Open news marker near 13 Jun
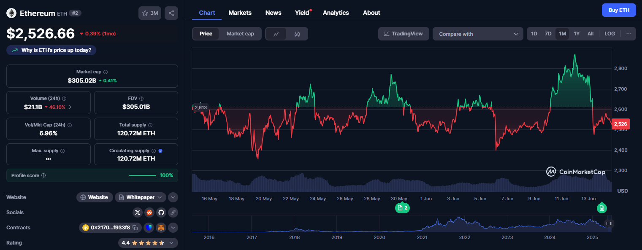 (x=602, y=207)
